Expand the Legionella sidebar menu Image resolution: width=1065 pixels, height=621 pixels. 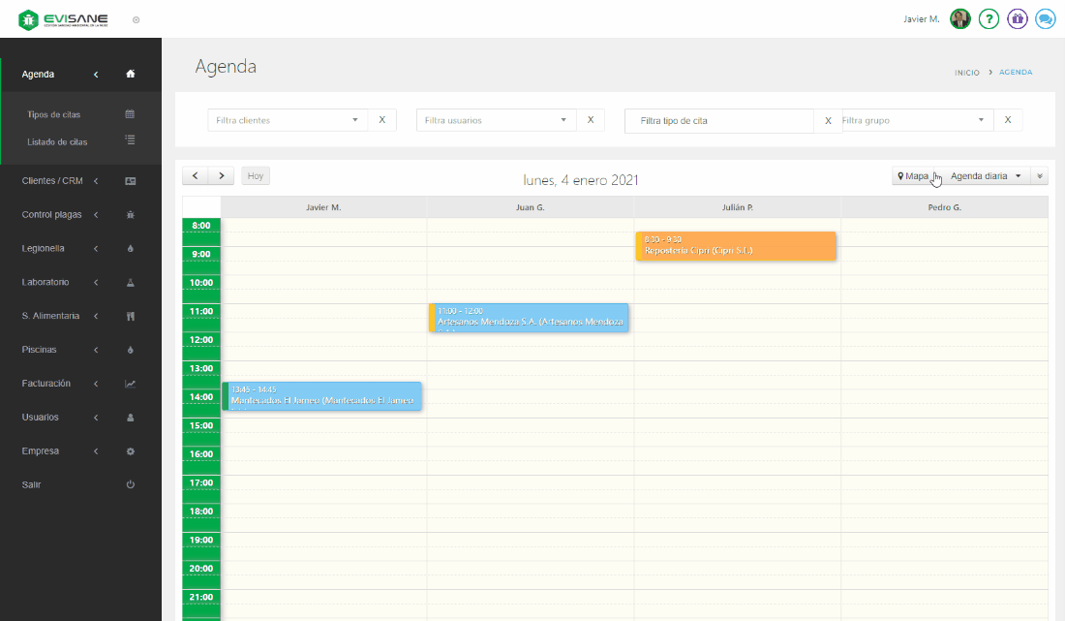point(60,249)
